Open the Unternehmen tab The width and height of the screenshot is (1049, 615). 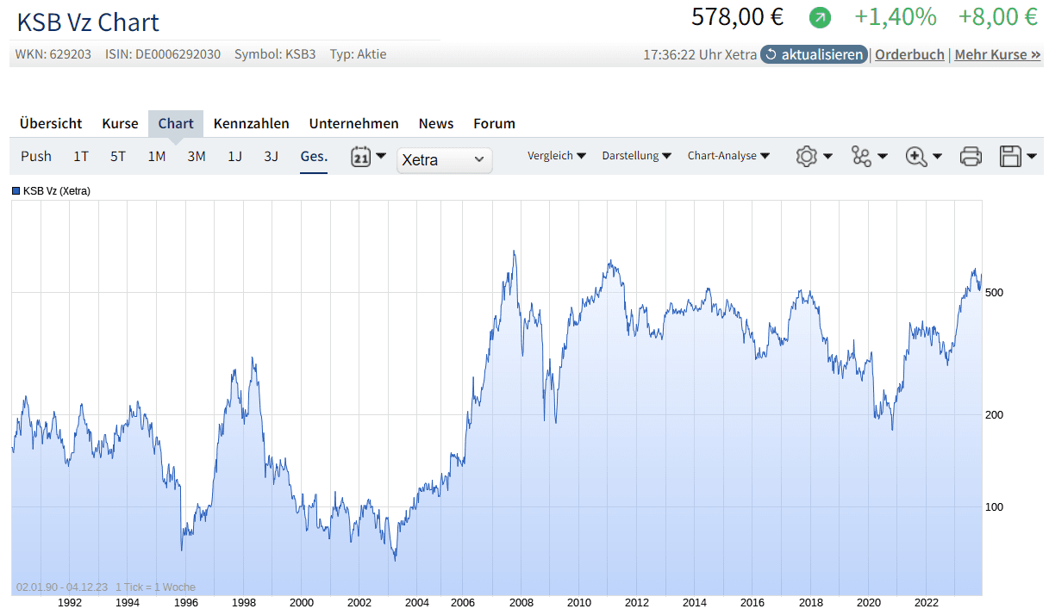coord(354,123)
